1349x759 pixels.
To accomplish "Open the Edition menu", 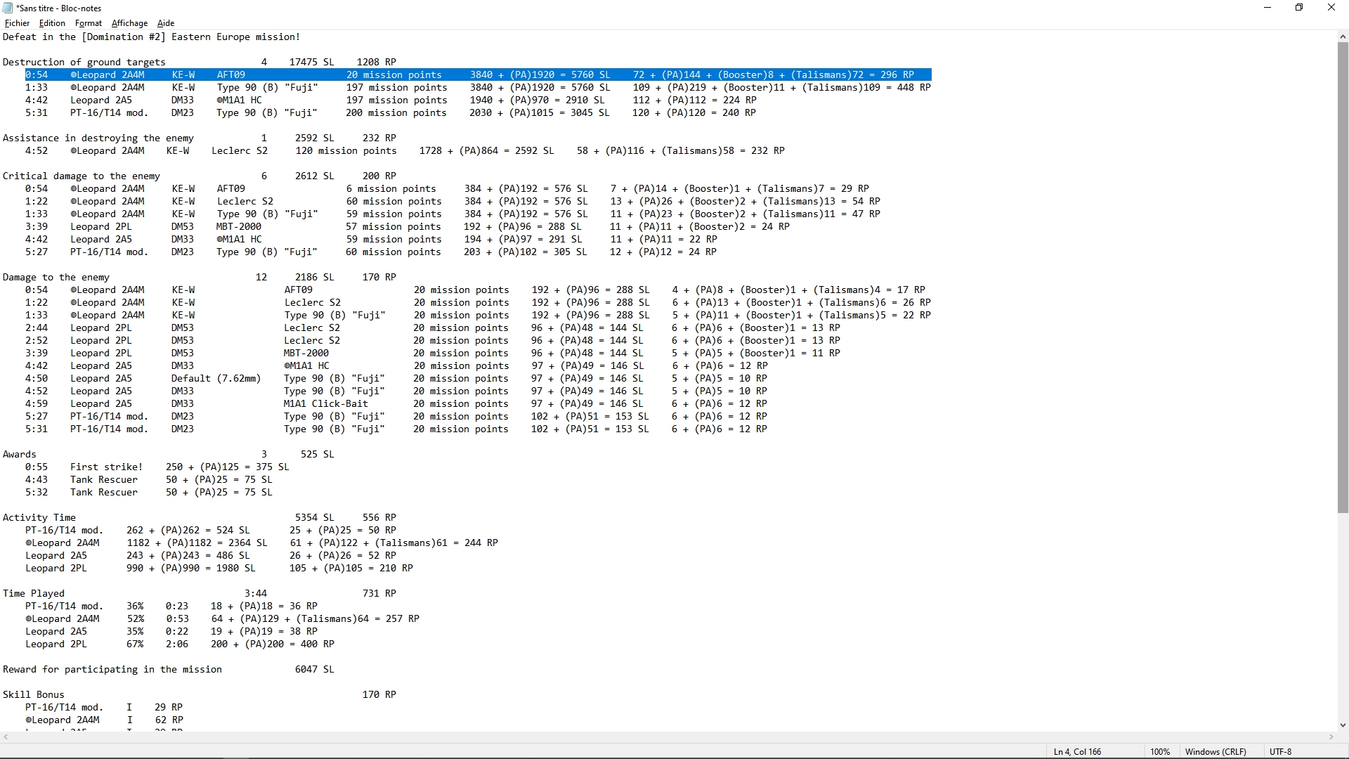I will (x=52, y=23).
